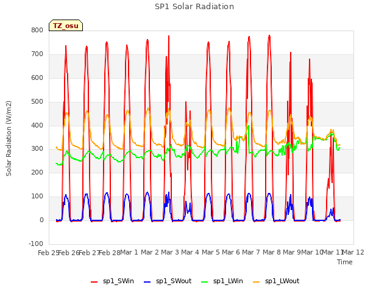Click the Feb 28 x-axis date label
This screenshot has width=390, height=293.
point(110,253)
